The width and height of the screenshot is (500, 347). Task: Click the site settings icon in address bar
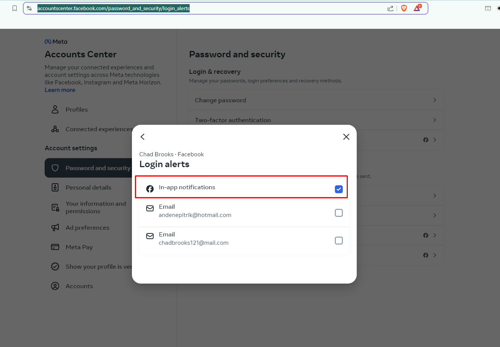pyautogui.click(x=29, y=8)
